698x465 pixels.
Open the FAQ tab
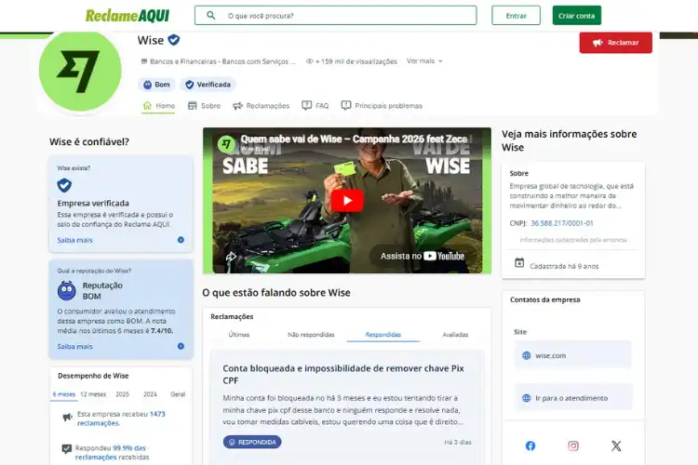(x=315, y=106)
